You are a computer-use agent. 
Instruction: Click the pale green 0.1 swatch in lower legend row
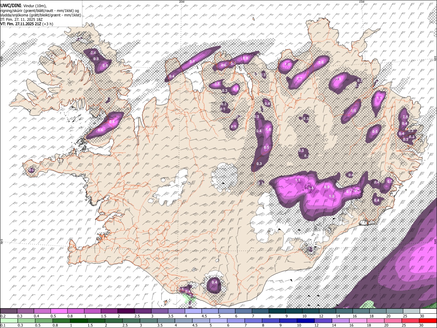tap(9, 320)
